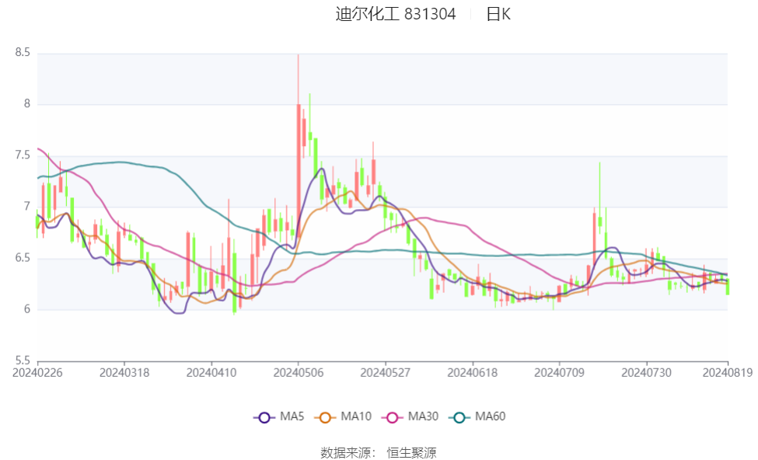This screenshot has width=758, height=460.
Task: Click the 数据来源 恒生聚源 source text
Action: tap(379, 453)
